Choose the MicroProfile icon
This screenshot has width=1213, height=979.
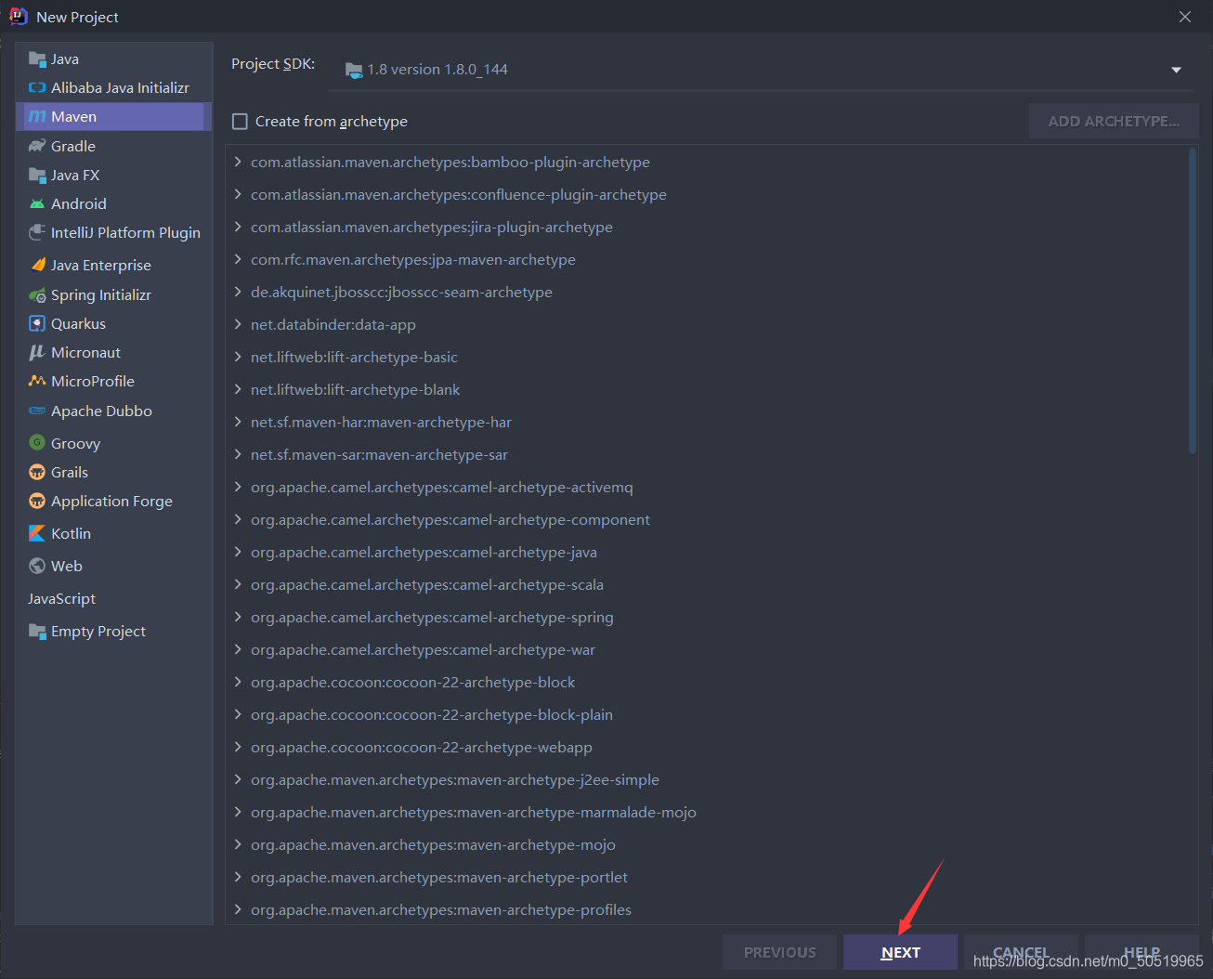coord(37,381)
